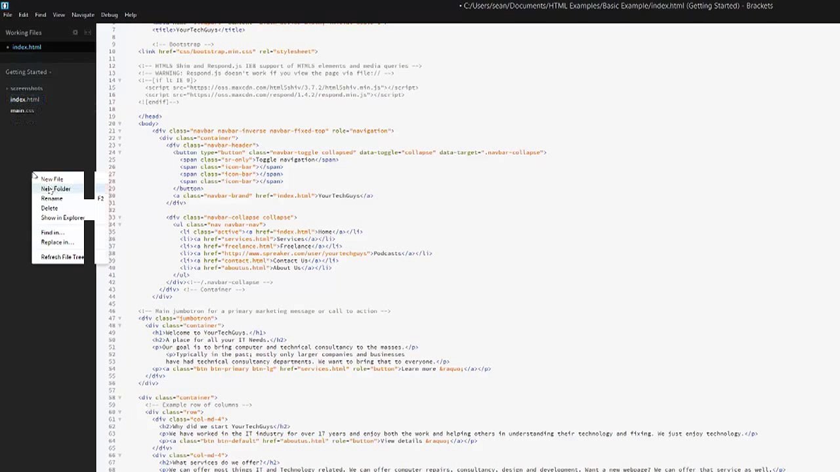840x472 pixels.
Task: Click the navbar-brand anchor code line
Action: (274, 195)
